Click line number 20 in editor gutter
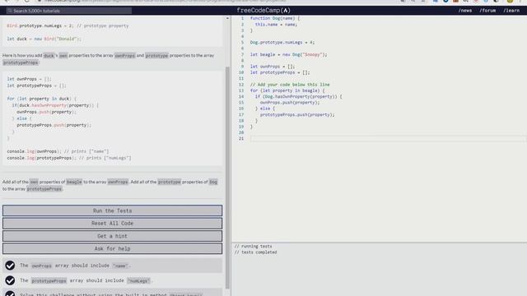Viewport: 527px width, 296px height. point(241,132)
